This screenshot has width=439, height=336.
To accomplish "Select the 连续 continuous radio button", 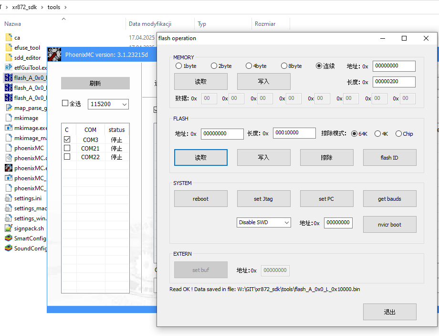I will (x=319, y=66).
